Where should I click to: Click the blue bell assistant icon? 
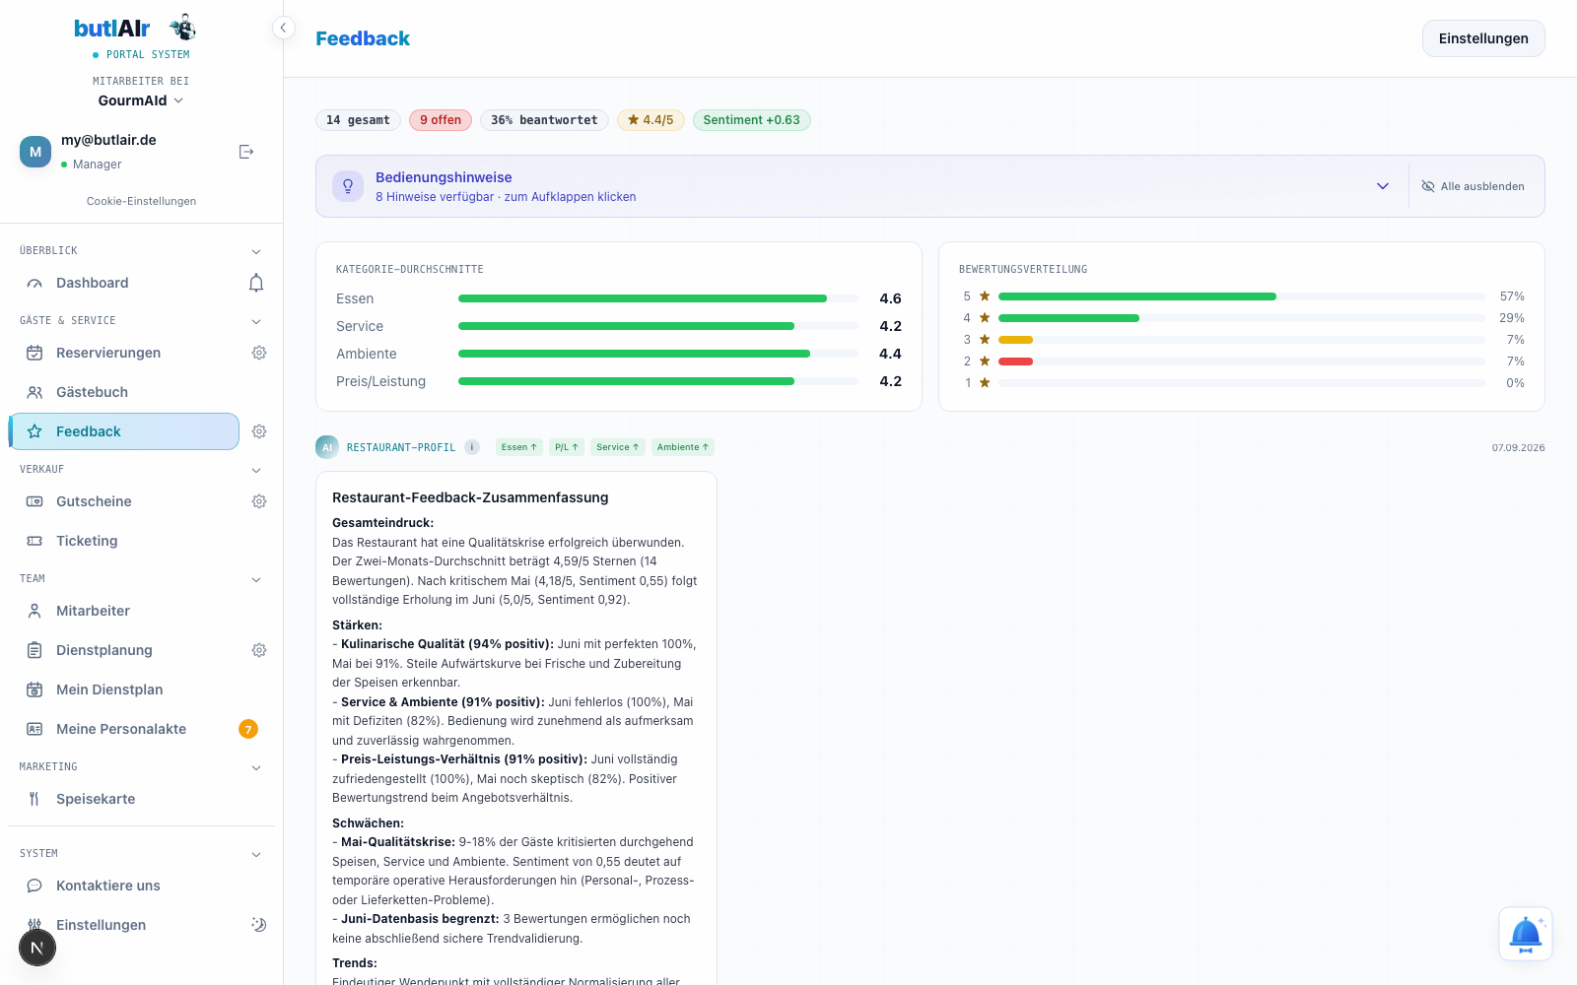1526,934
